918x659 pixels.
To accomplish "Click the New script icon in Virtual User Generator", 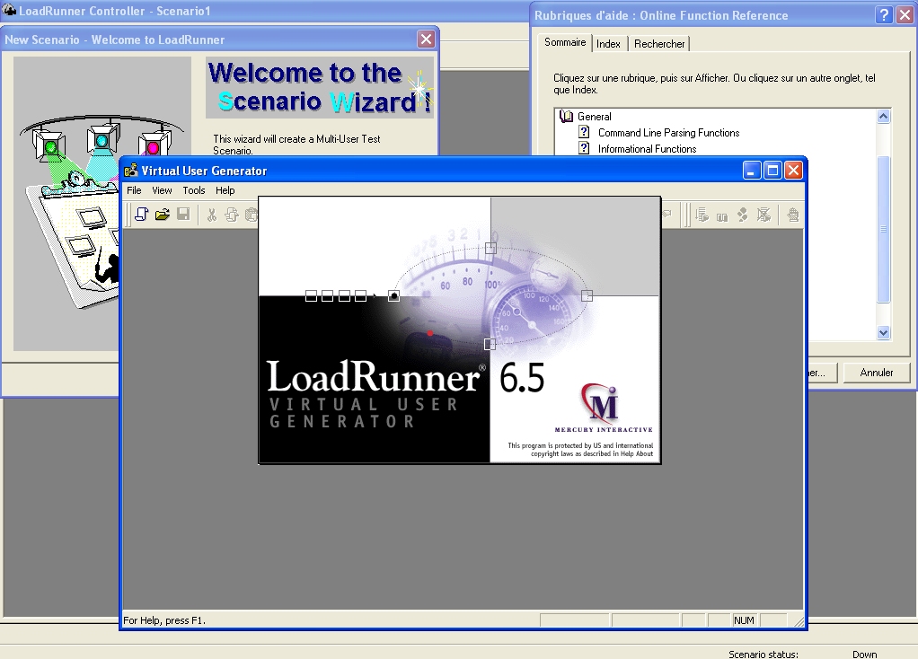I will (141, 215).
